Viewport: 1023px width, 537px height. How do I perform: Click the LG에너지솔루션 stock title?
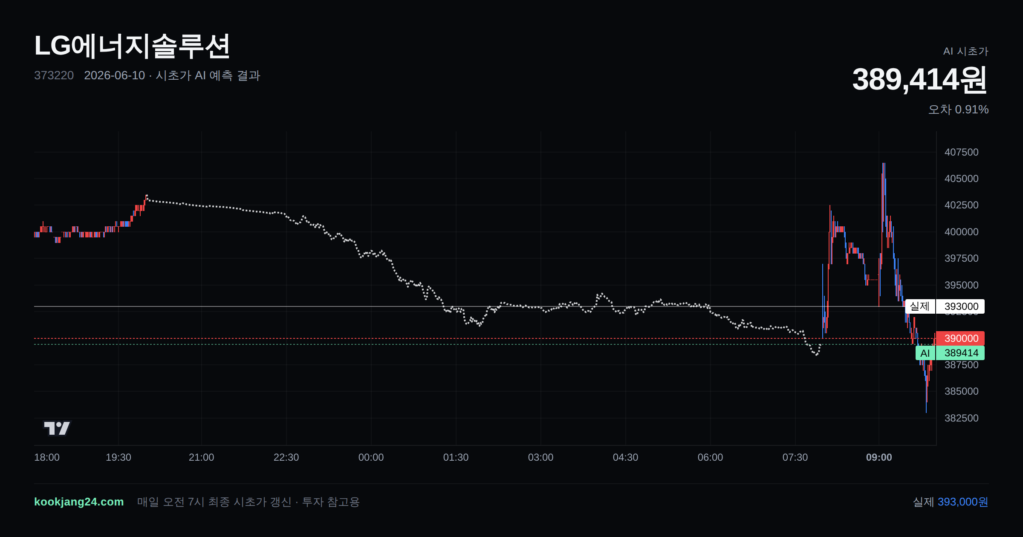[x=132, y=46]
